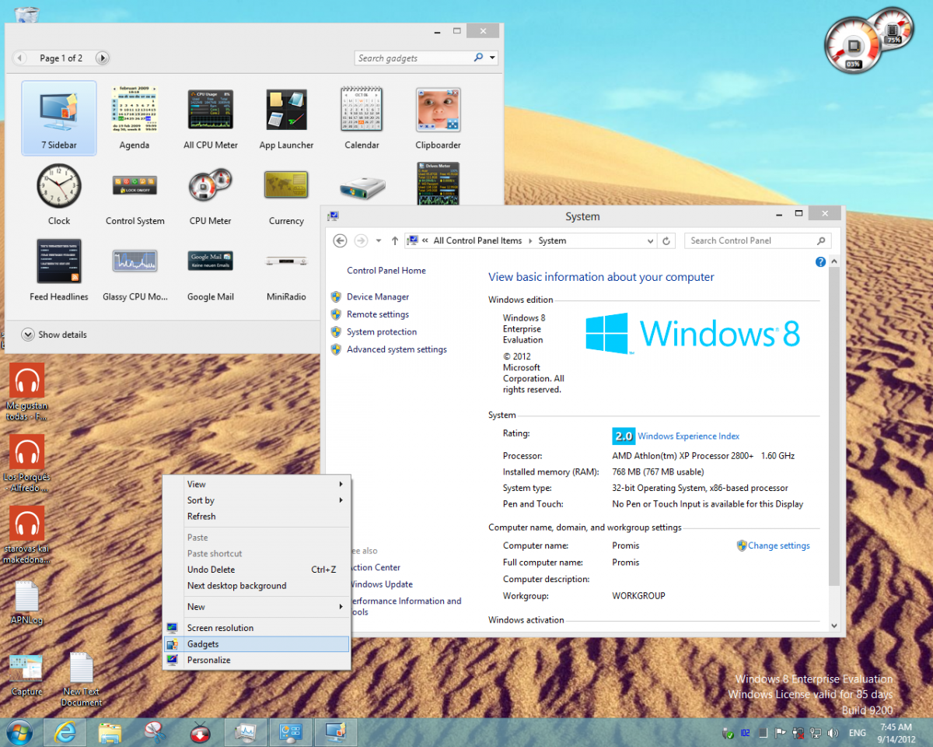This screenshot has height=747, width=933.
Task: Click the Internet Explorer taskbar icon
Action: 65,732
